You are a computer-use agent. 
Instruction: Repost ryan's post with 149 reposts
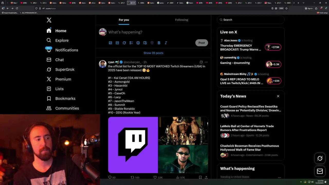point(135,177)
